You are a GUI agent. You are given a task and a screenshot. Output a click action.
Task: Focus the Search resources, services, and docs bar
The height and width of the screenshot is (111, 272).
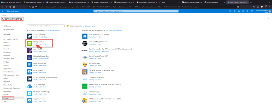tap(136, 11)
